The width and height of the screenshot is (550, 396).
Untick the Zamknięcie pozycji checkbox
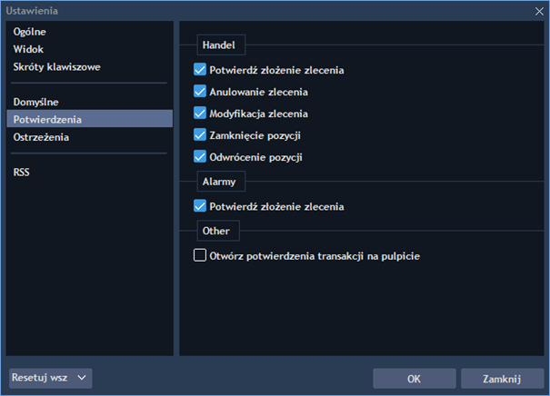pyautogui.click(x=201, y=135)
